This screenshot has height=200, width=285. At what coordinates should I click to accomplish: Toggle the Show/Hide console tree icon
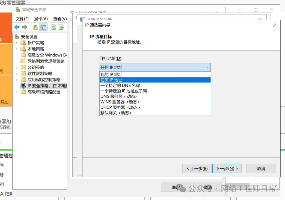(x=43, y=27)
